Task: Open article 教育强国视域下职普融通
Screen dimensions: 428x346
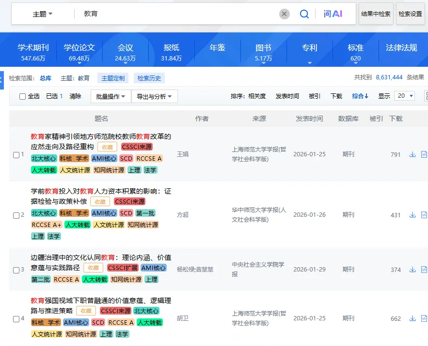Action: coord(101,305)
